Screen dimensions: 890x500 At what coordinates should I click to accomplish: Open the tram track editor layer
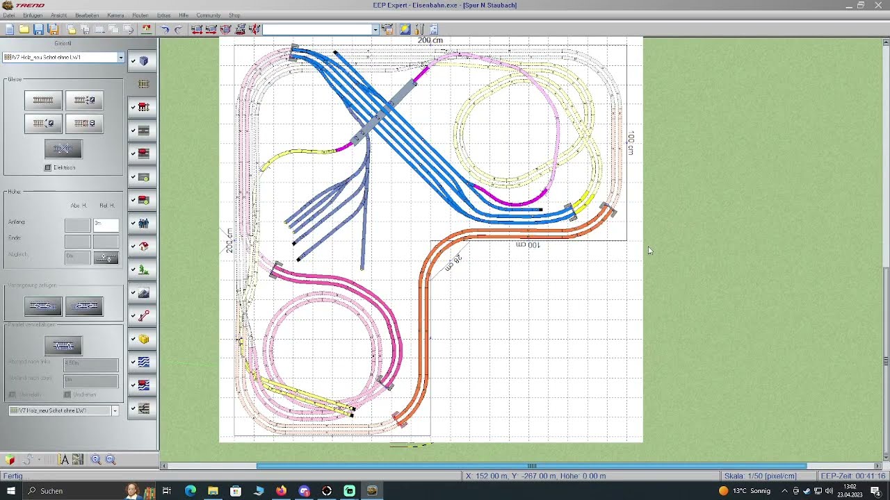[144, 107]
